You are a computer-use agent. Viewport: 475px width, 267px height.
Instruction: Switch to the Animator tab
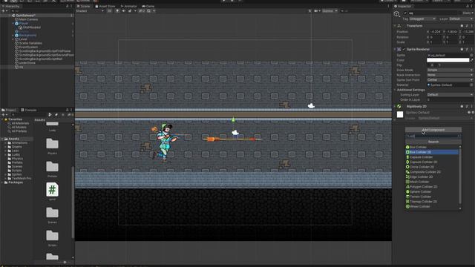[128, 6]
